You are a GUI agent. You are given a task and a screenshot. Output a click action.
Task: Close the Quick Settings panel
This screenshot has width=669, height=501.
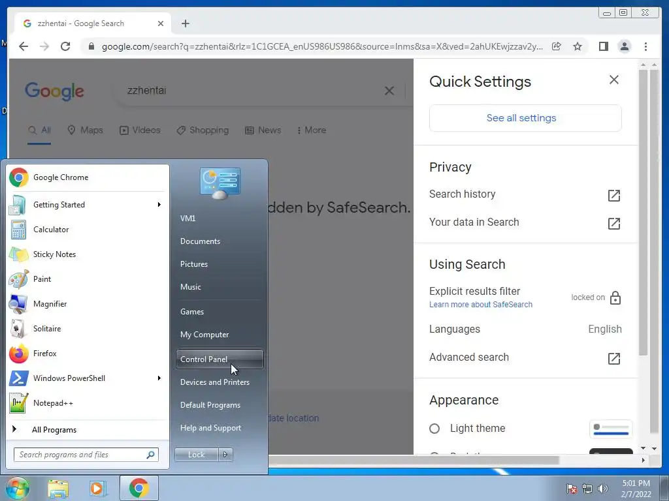click(614, 80)
